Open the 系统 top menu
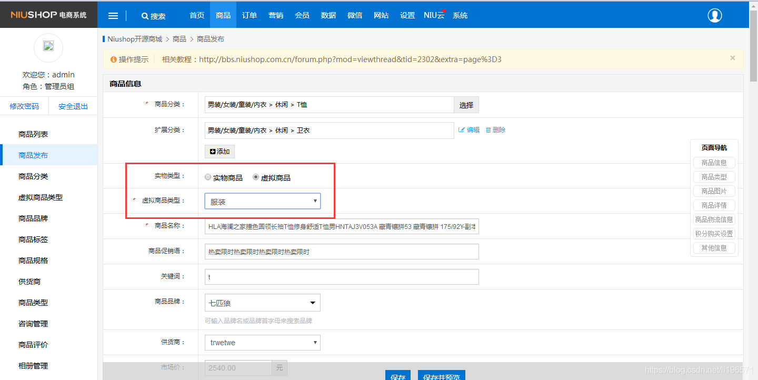Screen dimensions: 758x380 pyautogui.click(x=460, y=16)
